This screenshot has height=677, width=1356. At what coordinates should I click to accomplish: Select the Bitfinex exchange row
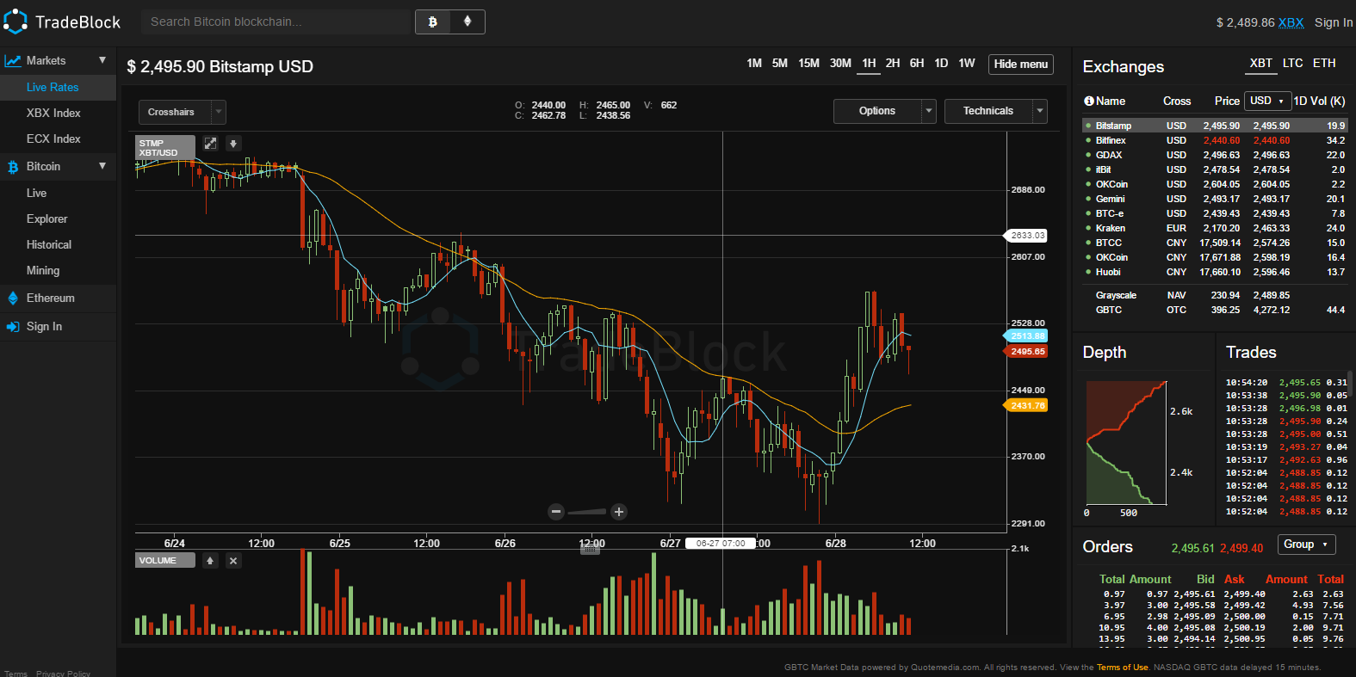pos(1215,140)
